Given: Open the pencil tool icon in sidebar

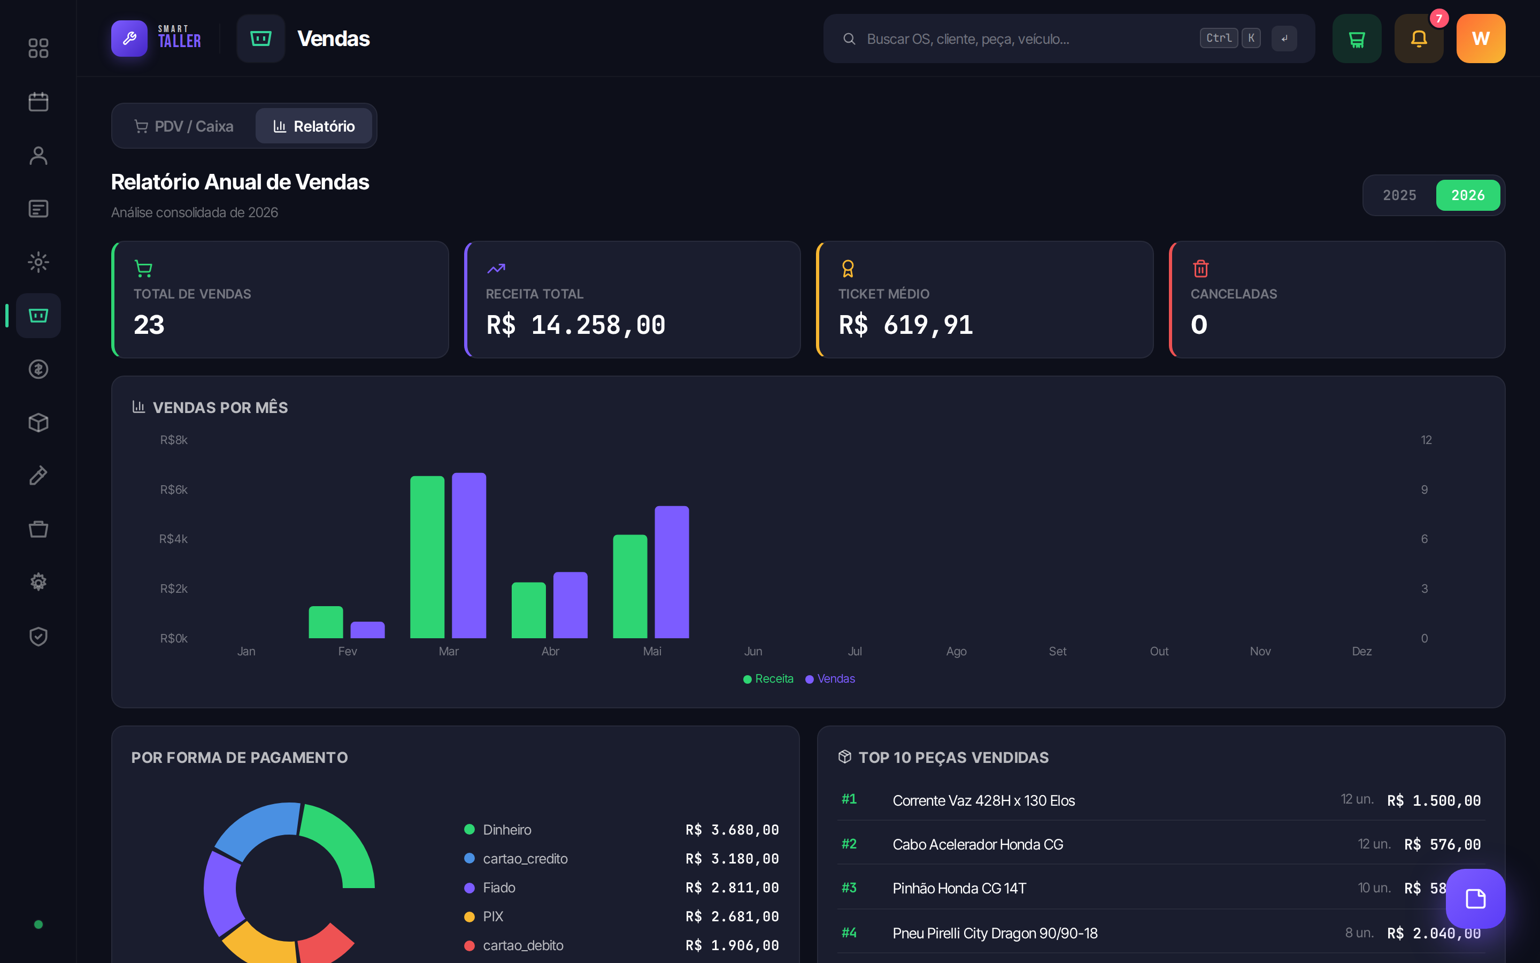Looking at the screenshot, I should pos(38,476).
